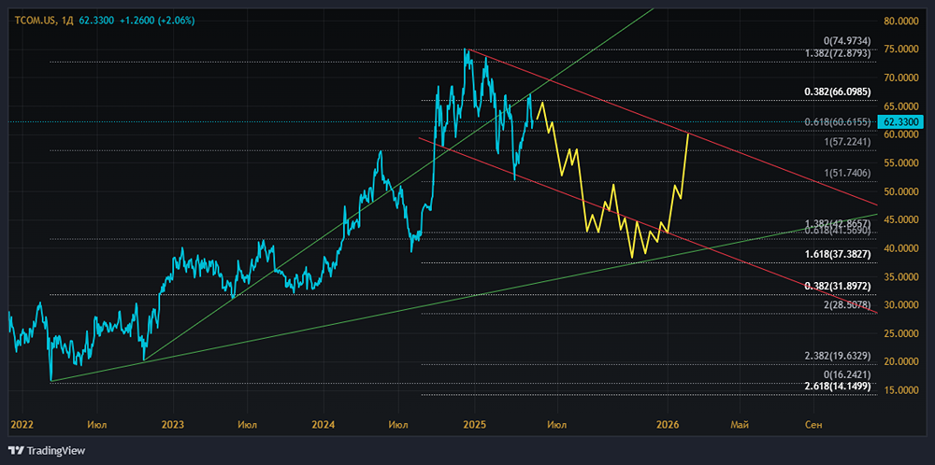Click the 2023 time axis label
935x465 pixels.
(173, 425)
